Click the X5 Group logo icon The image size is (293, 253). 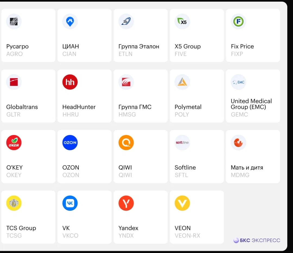coord(182,21)
